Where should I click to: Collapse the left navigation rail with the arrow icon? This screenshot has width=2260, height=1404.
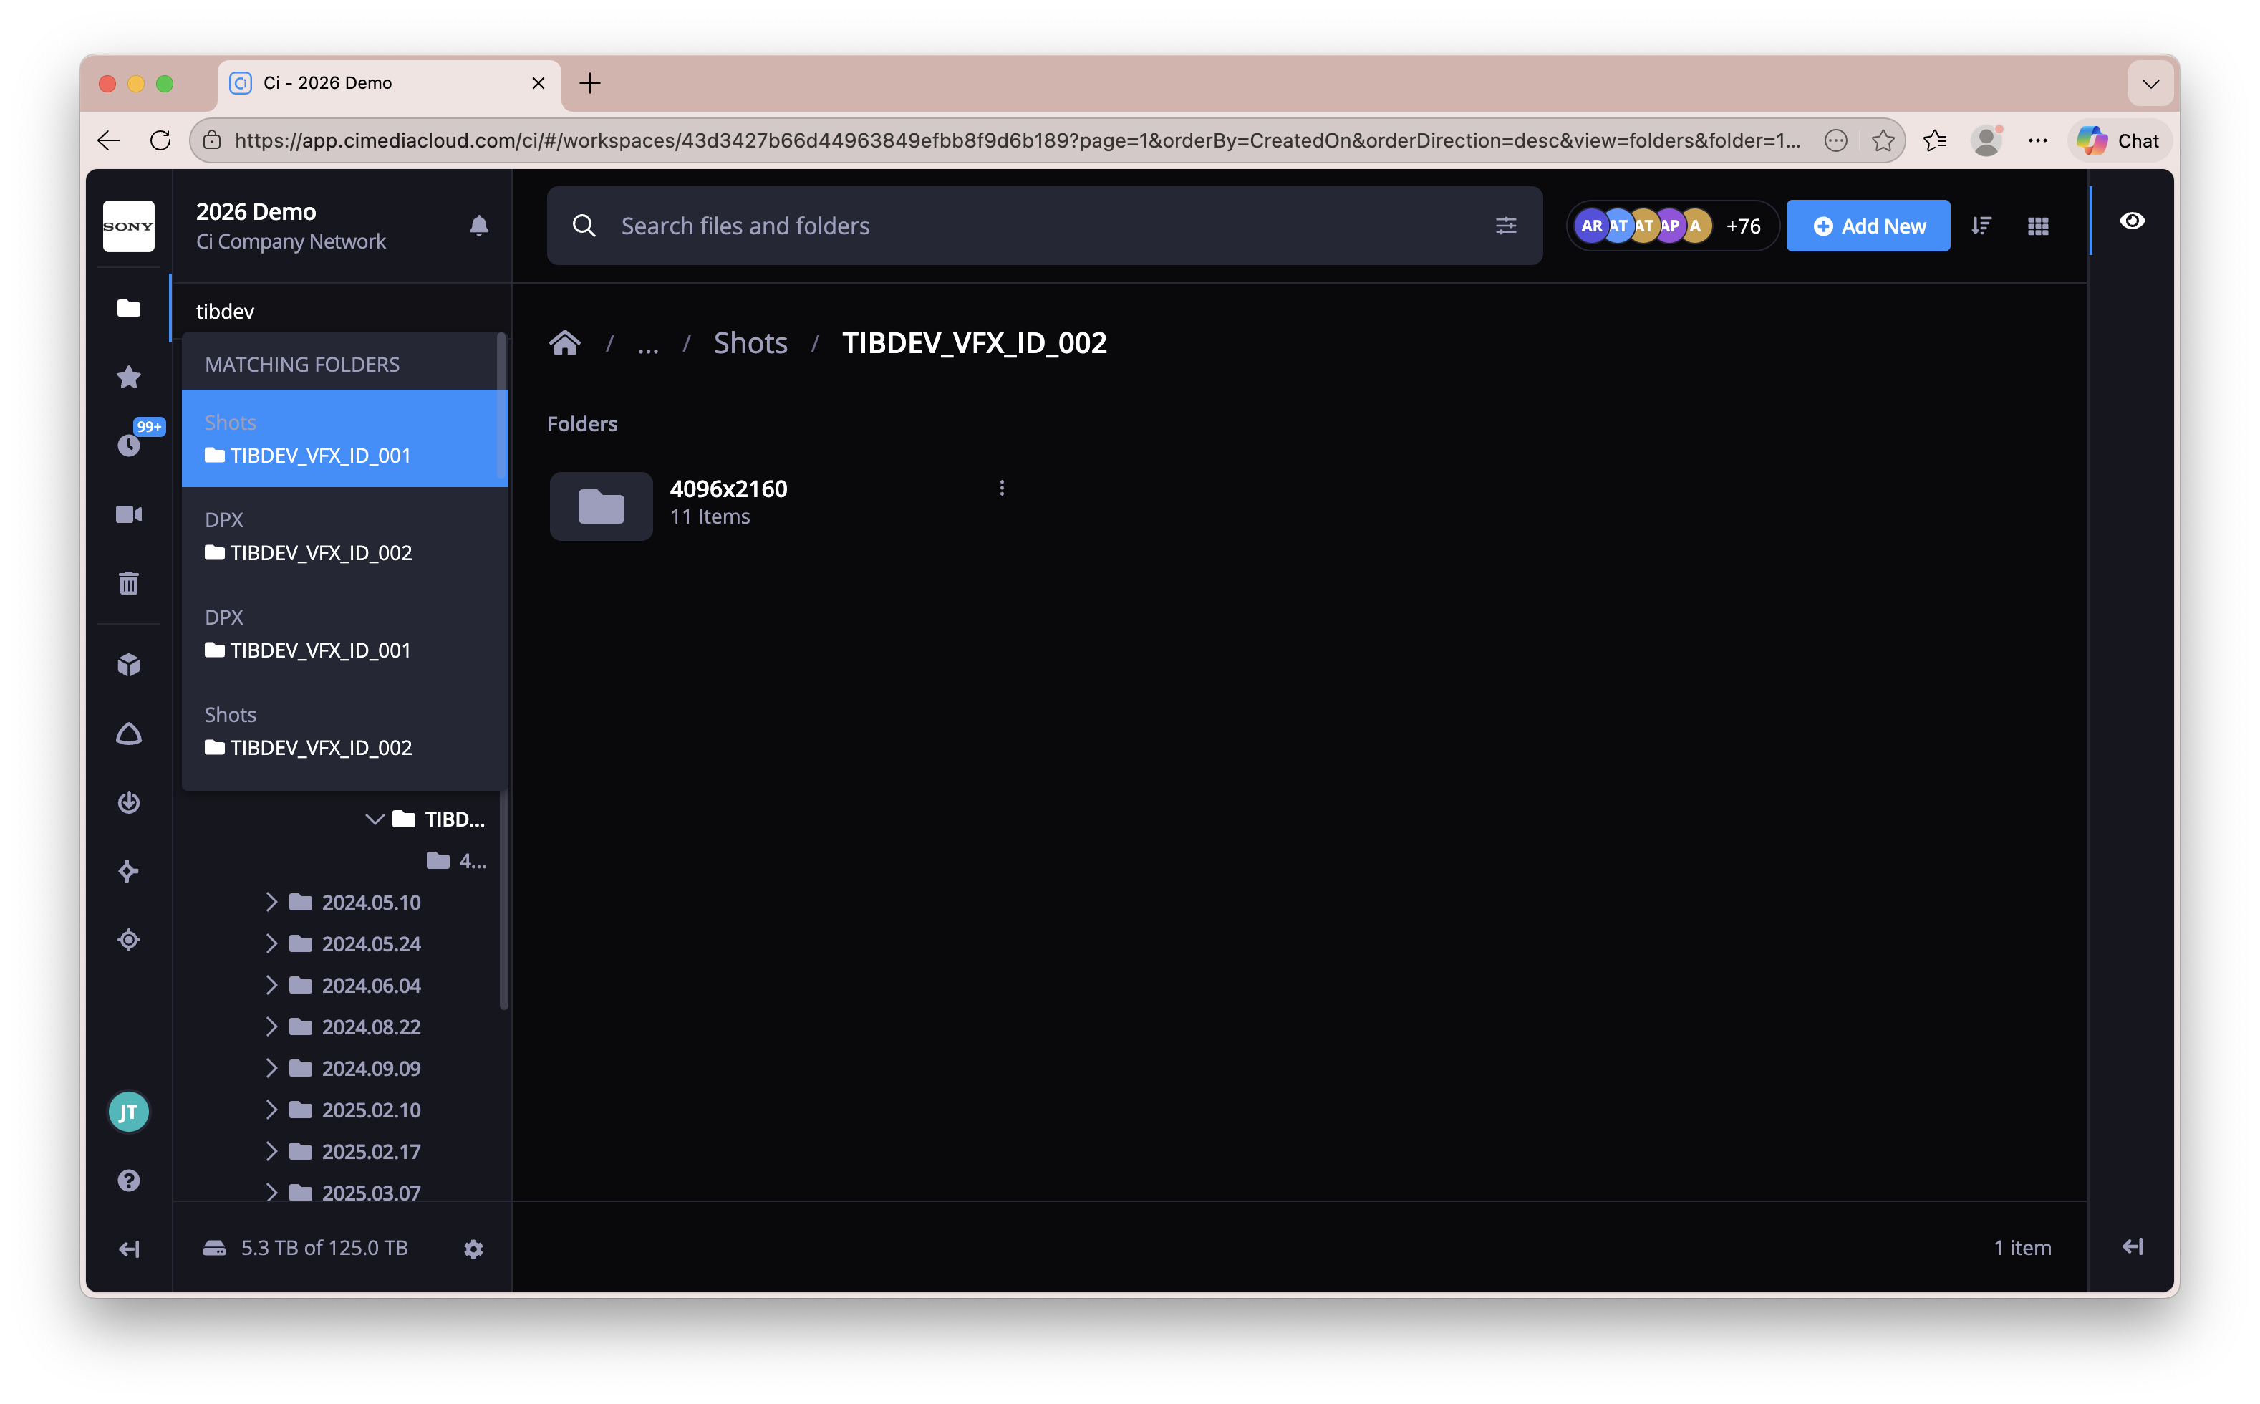[128, 1249]
